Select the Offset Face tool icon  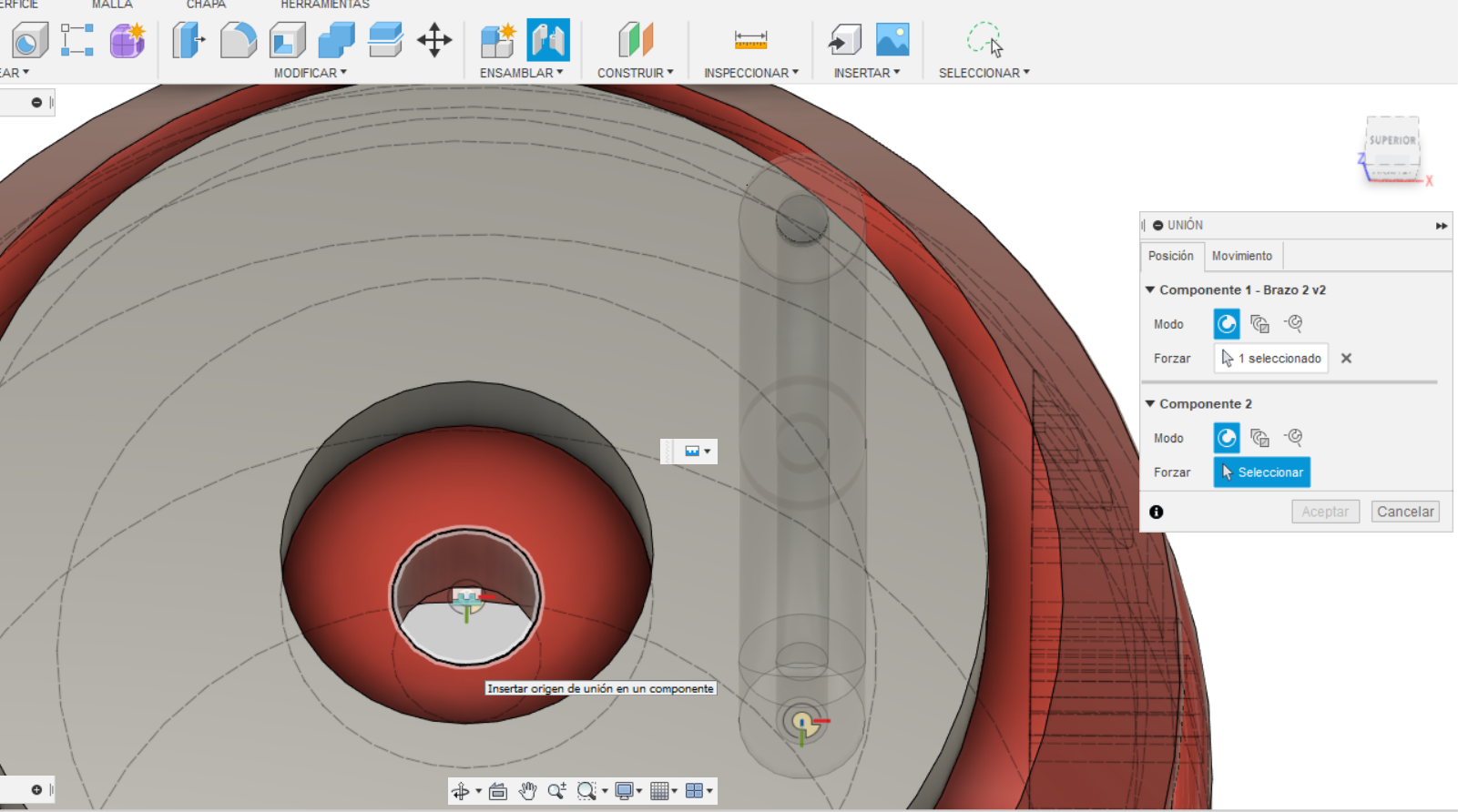coord(386,40)
